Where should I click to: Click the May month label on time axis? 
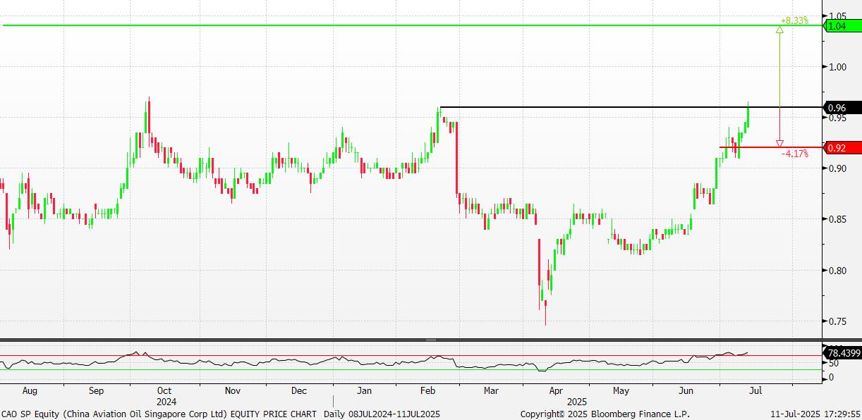click(621, 390)
